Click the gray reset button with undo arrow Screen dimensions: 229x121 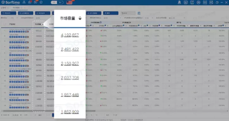pos(128,13)
